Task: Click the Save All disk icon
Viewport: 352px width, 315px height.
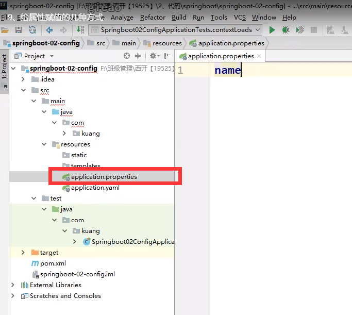Action: (19, 30)
